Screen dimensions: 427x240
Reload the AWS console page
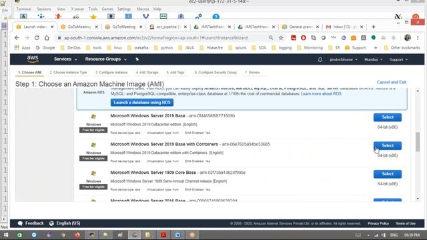tap(37, 38)
